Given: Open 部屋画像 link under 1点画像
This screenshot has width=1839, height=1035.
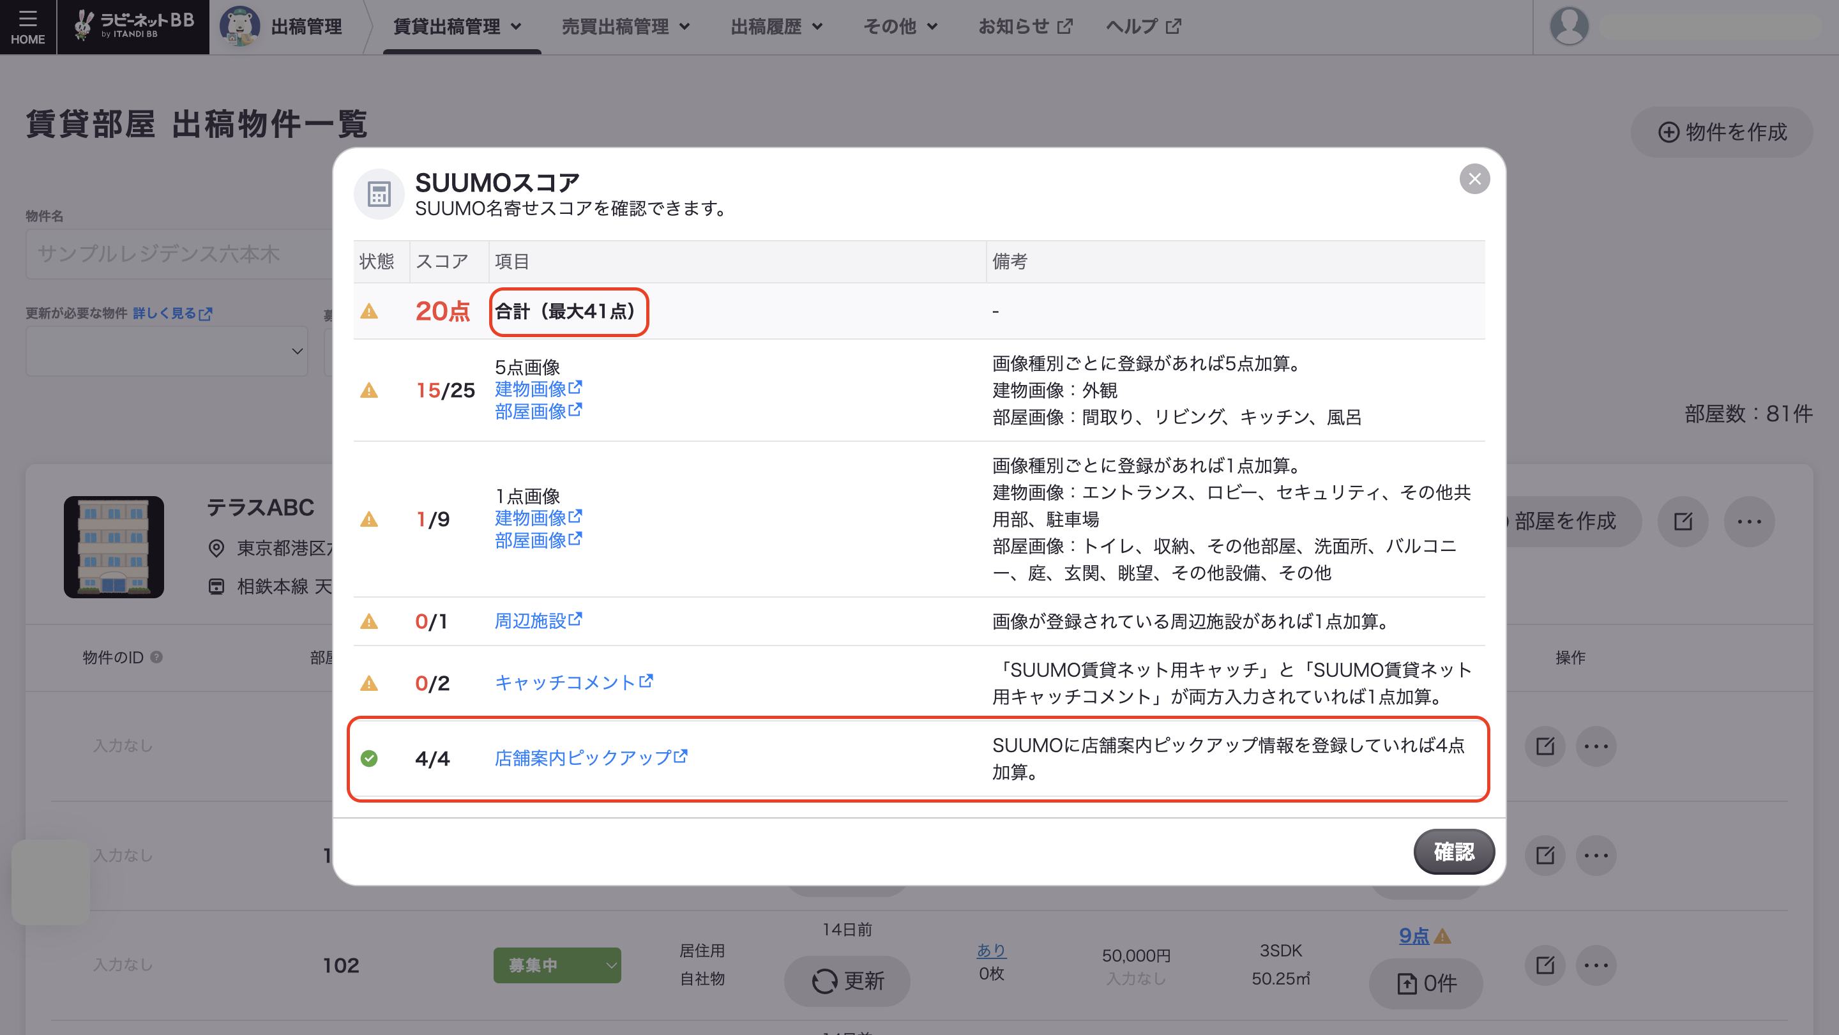Looking at the screenshot, I should [538, 540].
